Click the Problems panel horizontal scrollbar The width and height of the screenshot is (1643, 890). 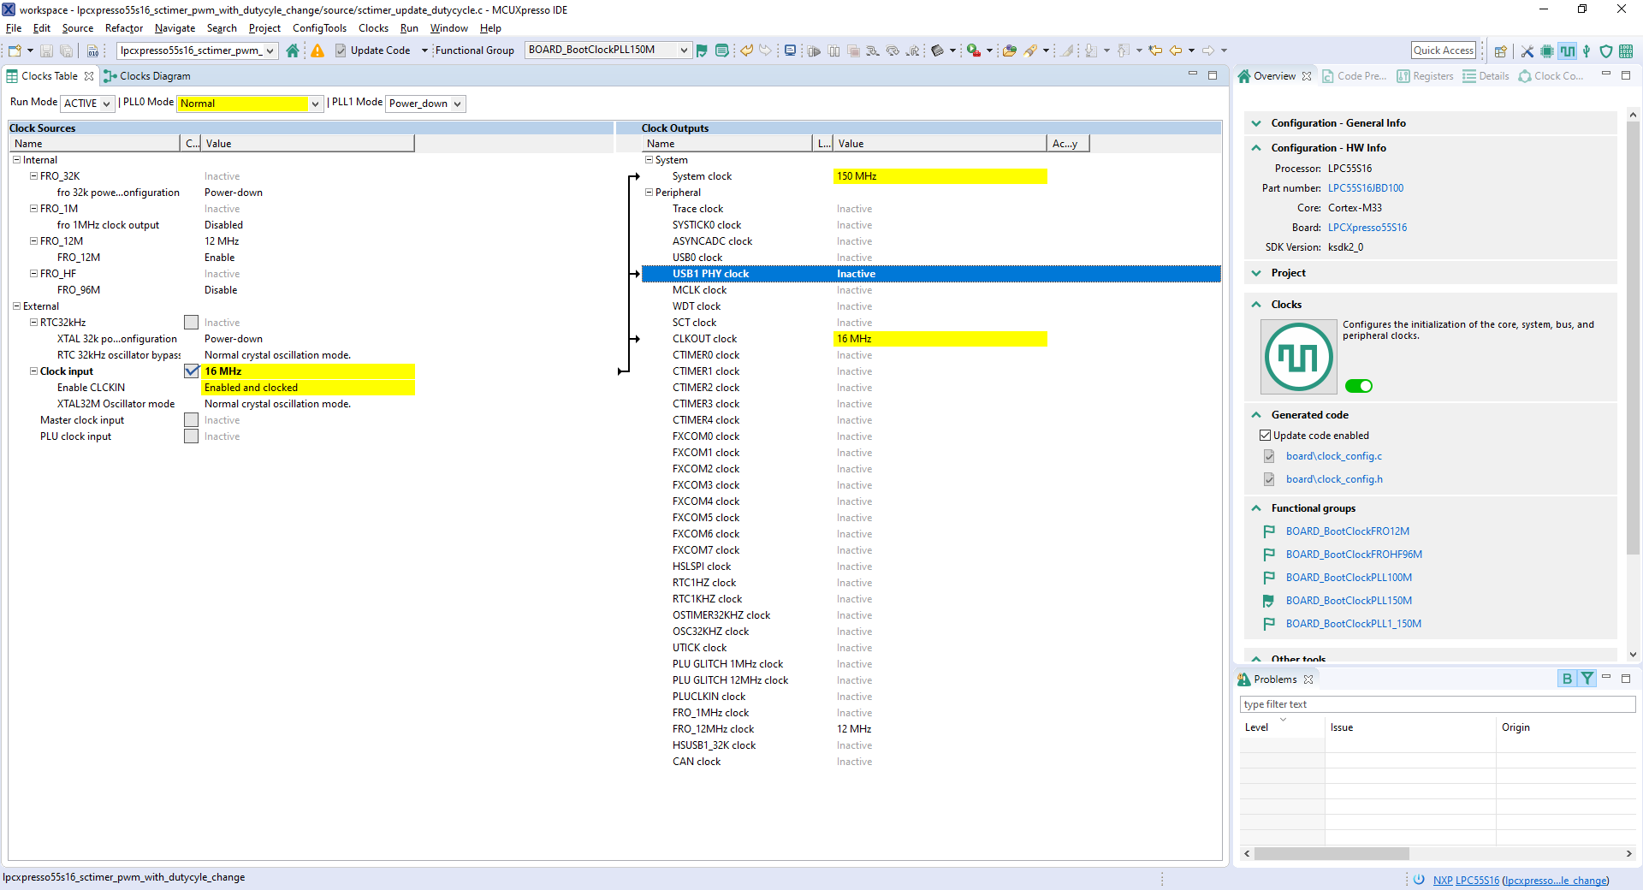pyautogui.click(x=1332, y=853)
